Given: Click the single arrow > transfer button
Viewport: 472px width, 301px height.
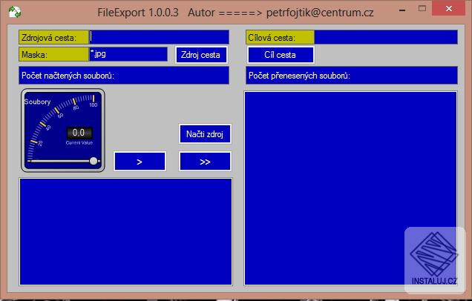Looking at the screenshot, I should (140, 162).
